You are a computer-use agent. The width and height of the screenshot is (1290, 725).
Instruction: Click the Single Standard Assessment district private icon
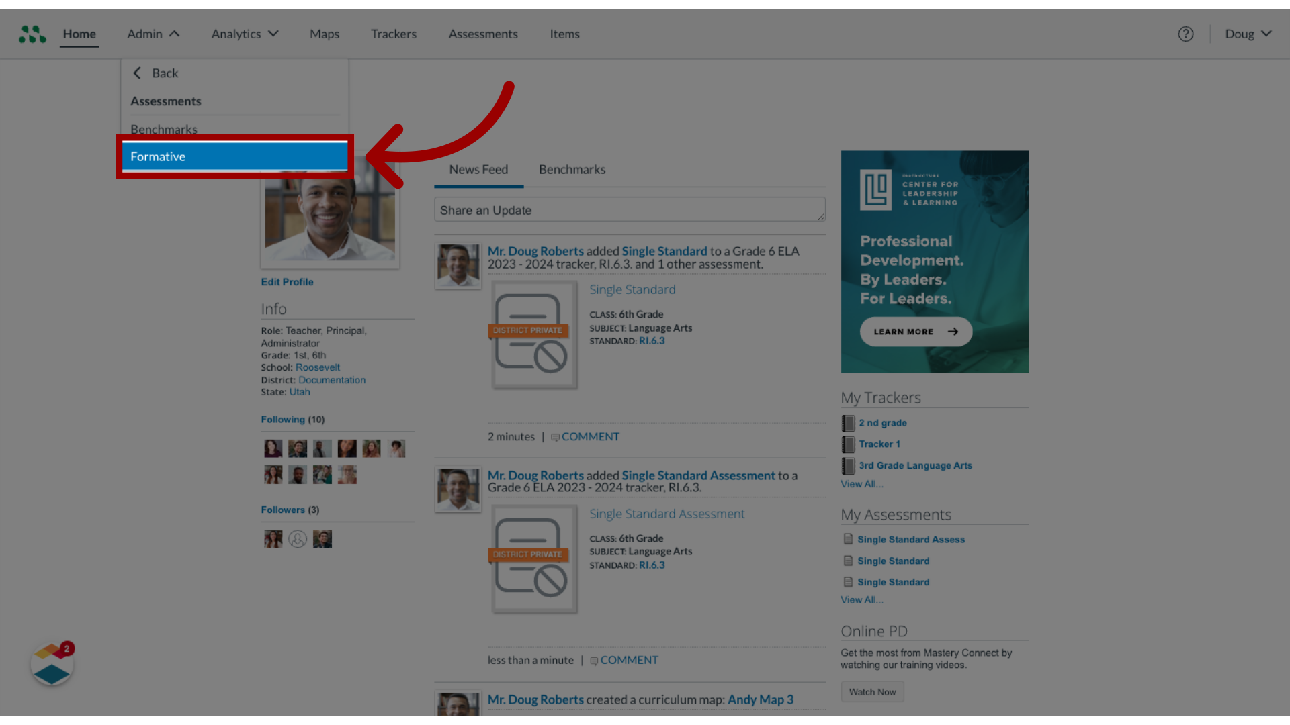[528, 555]
